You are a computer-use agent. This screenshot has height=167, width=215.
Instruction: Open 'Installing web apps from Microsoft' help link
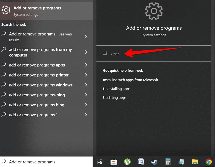(130, 80)
